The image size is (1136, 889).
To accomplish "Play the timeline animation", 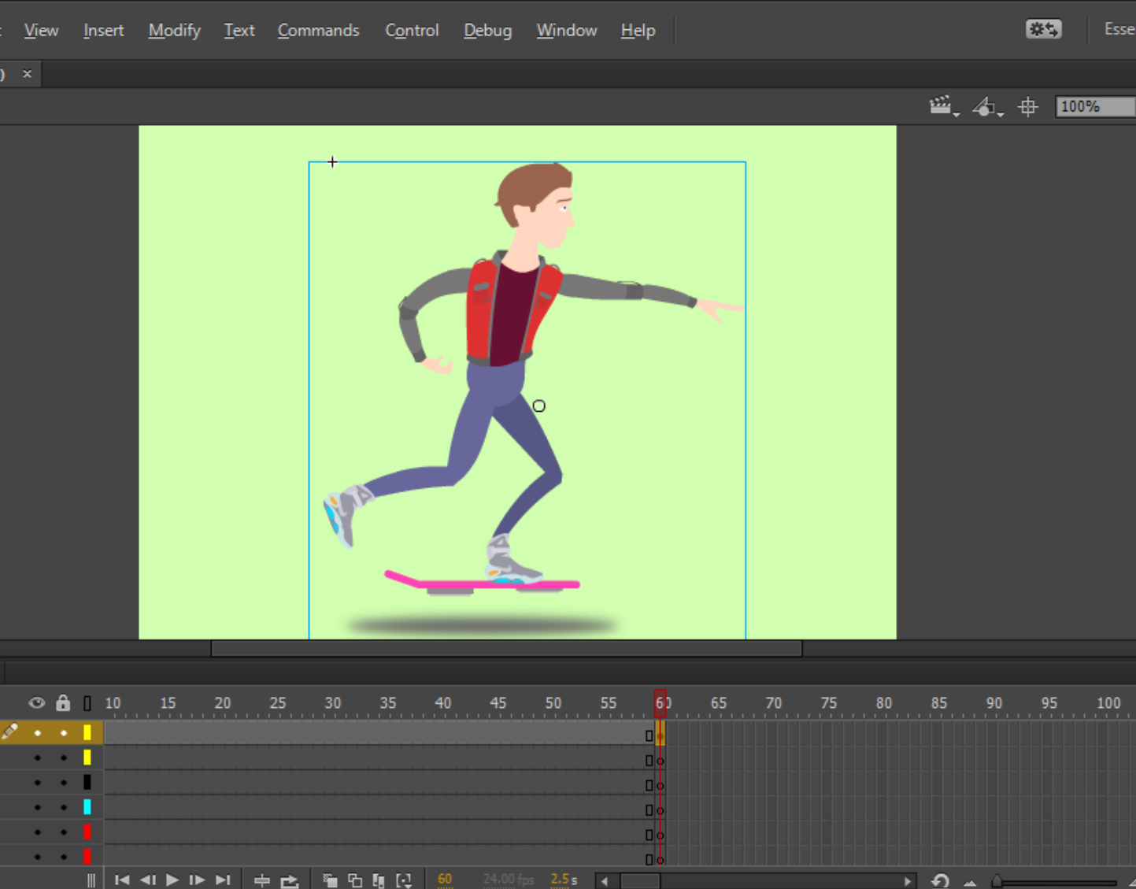I will (172, 880).
